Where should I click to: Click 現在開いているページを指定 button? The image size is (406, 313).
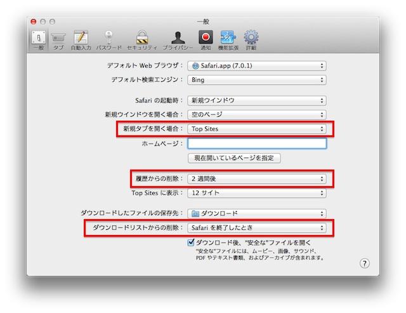234,158
